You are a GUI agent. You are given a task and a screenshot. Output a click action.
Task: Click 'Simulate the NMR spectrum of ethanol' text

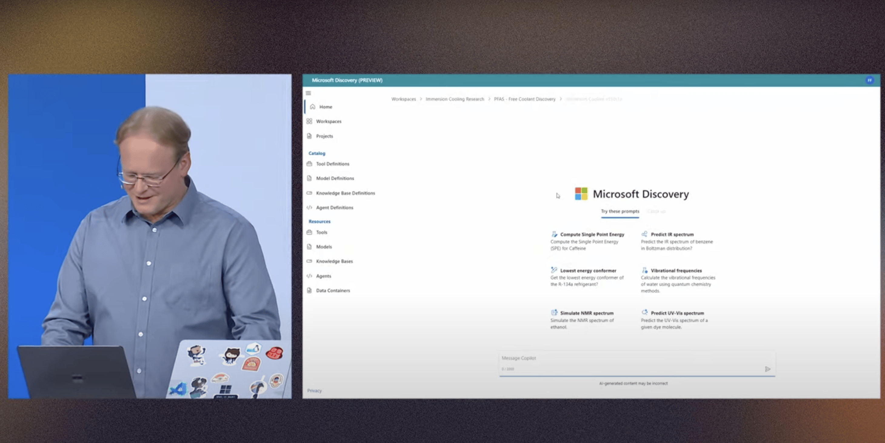(582, 324)
